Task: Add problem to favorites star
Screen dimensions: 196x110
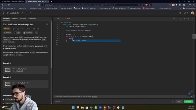Action: [x=34, y=29]
